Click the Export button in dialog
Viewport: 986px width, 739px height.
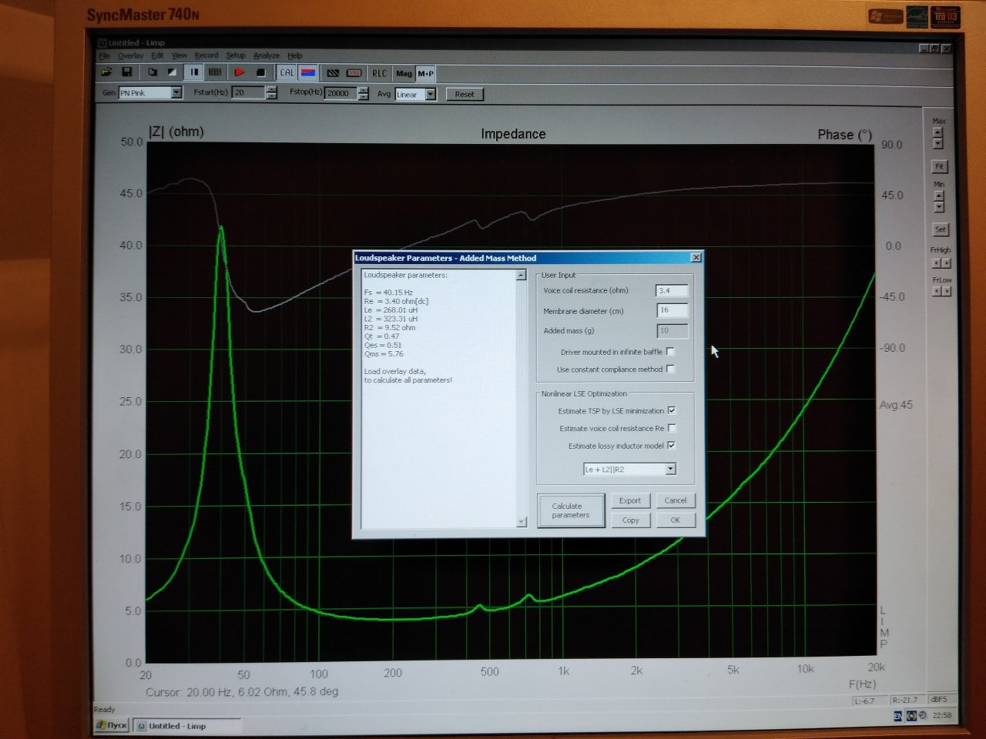(630, 500)
